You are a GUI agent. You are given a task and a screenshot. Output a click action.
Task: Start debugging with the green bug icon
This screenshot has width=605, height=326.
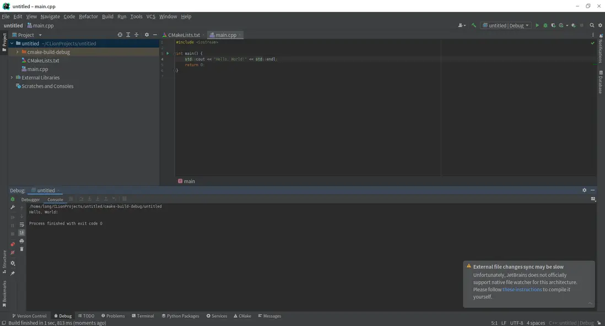(545, 25)
